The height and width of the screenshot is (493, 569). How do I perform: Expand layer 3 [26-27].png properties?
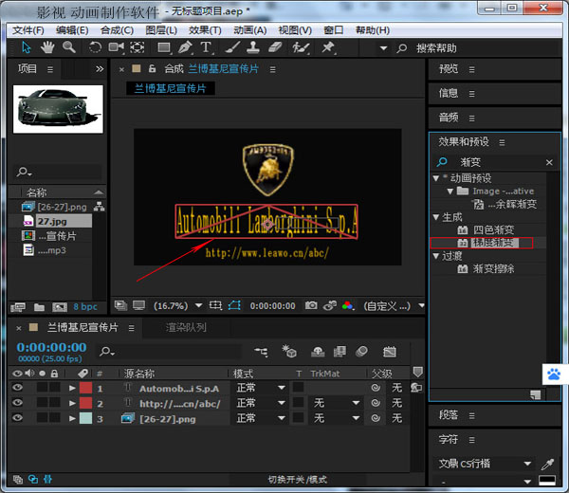click(72, 419)
